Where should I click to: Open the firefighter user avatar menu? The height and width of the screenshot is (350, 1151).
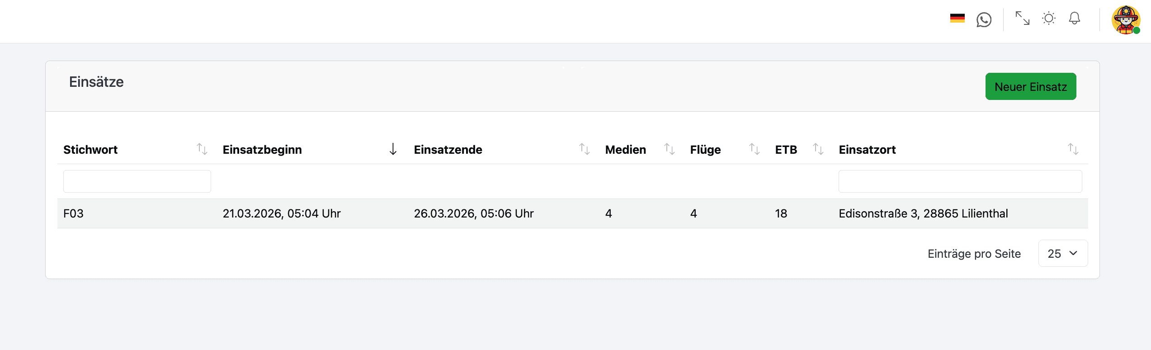coord(1125,20)
